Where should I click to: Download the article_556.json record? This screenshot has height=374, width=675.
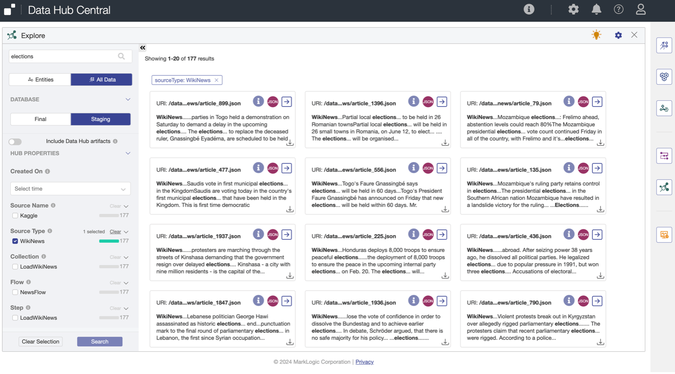coord(445,209)
